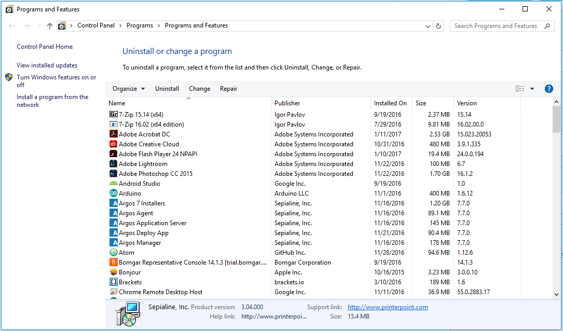Click the Chrome Remote Desktop Host icon
The height and width of the screenshot is (331, 563).
(113, 292)
